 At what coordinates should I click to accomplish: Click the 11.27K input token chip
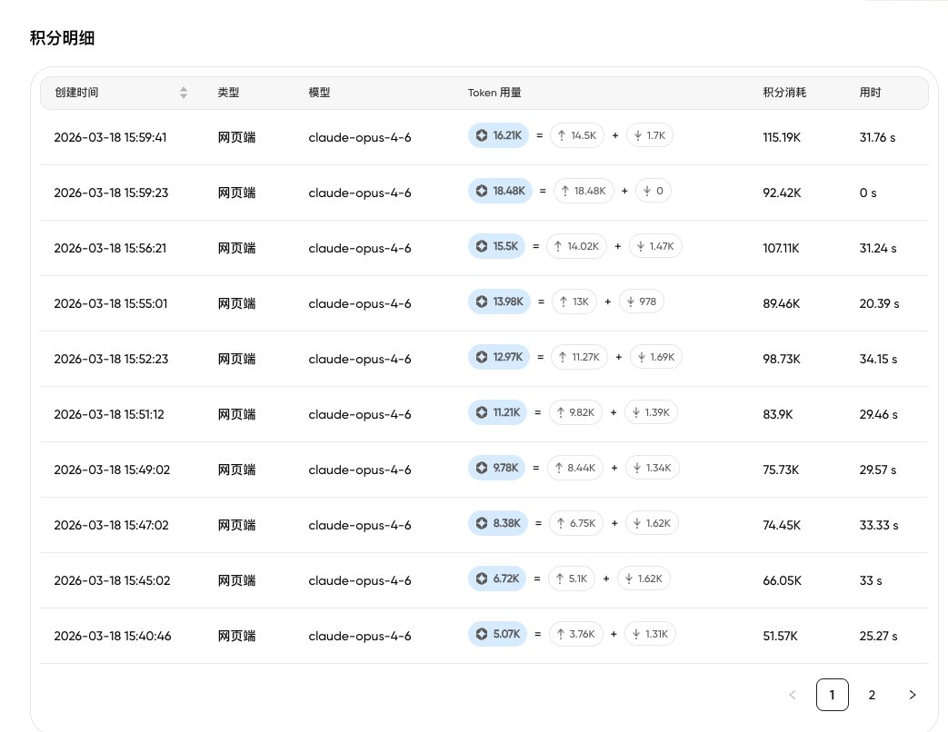579,357
